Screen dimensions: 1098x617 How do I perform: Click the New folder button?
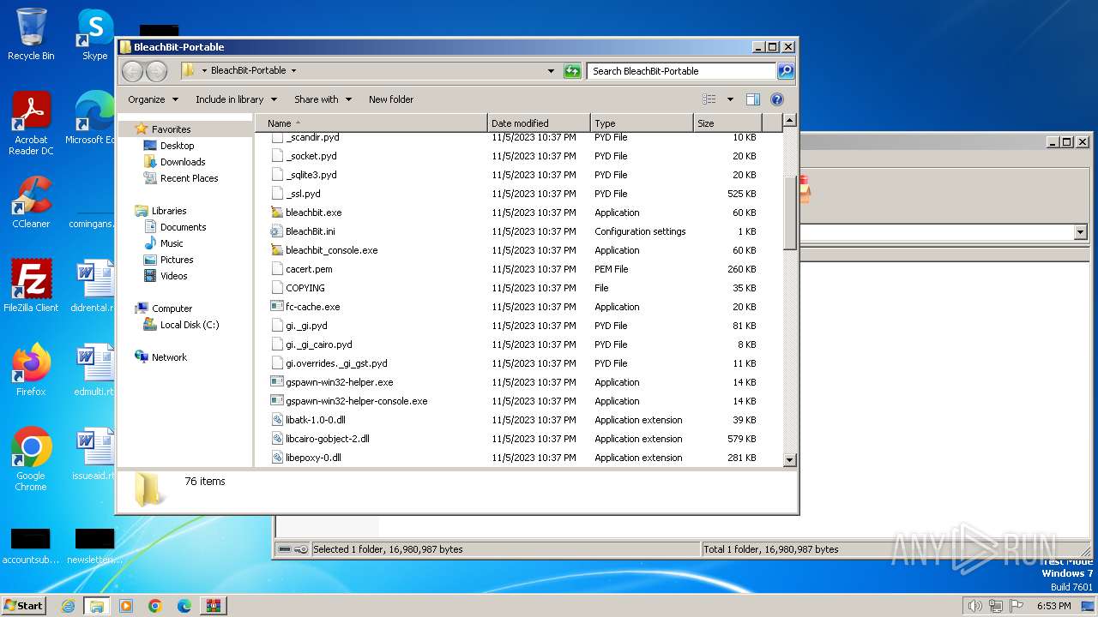[x=391, y=99]
